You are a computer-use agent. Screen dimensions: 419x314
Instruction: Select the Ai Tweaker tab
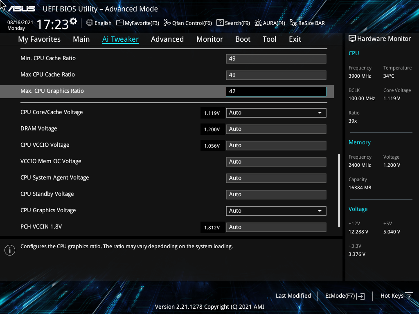click(x=120, y=39)
